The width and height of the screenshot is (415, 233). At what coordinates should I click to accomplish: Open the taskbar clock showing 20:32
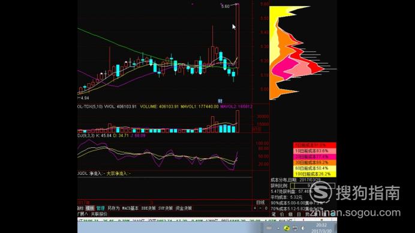point(321,228)
